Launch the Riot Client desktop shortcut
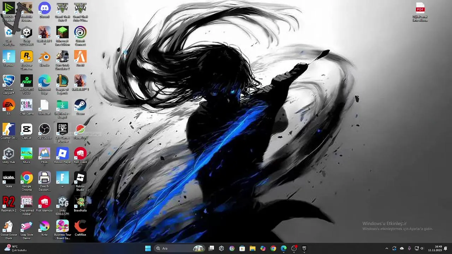452x254 pixels. [81, 156]
